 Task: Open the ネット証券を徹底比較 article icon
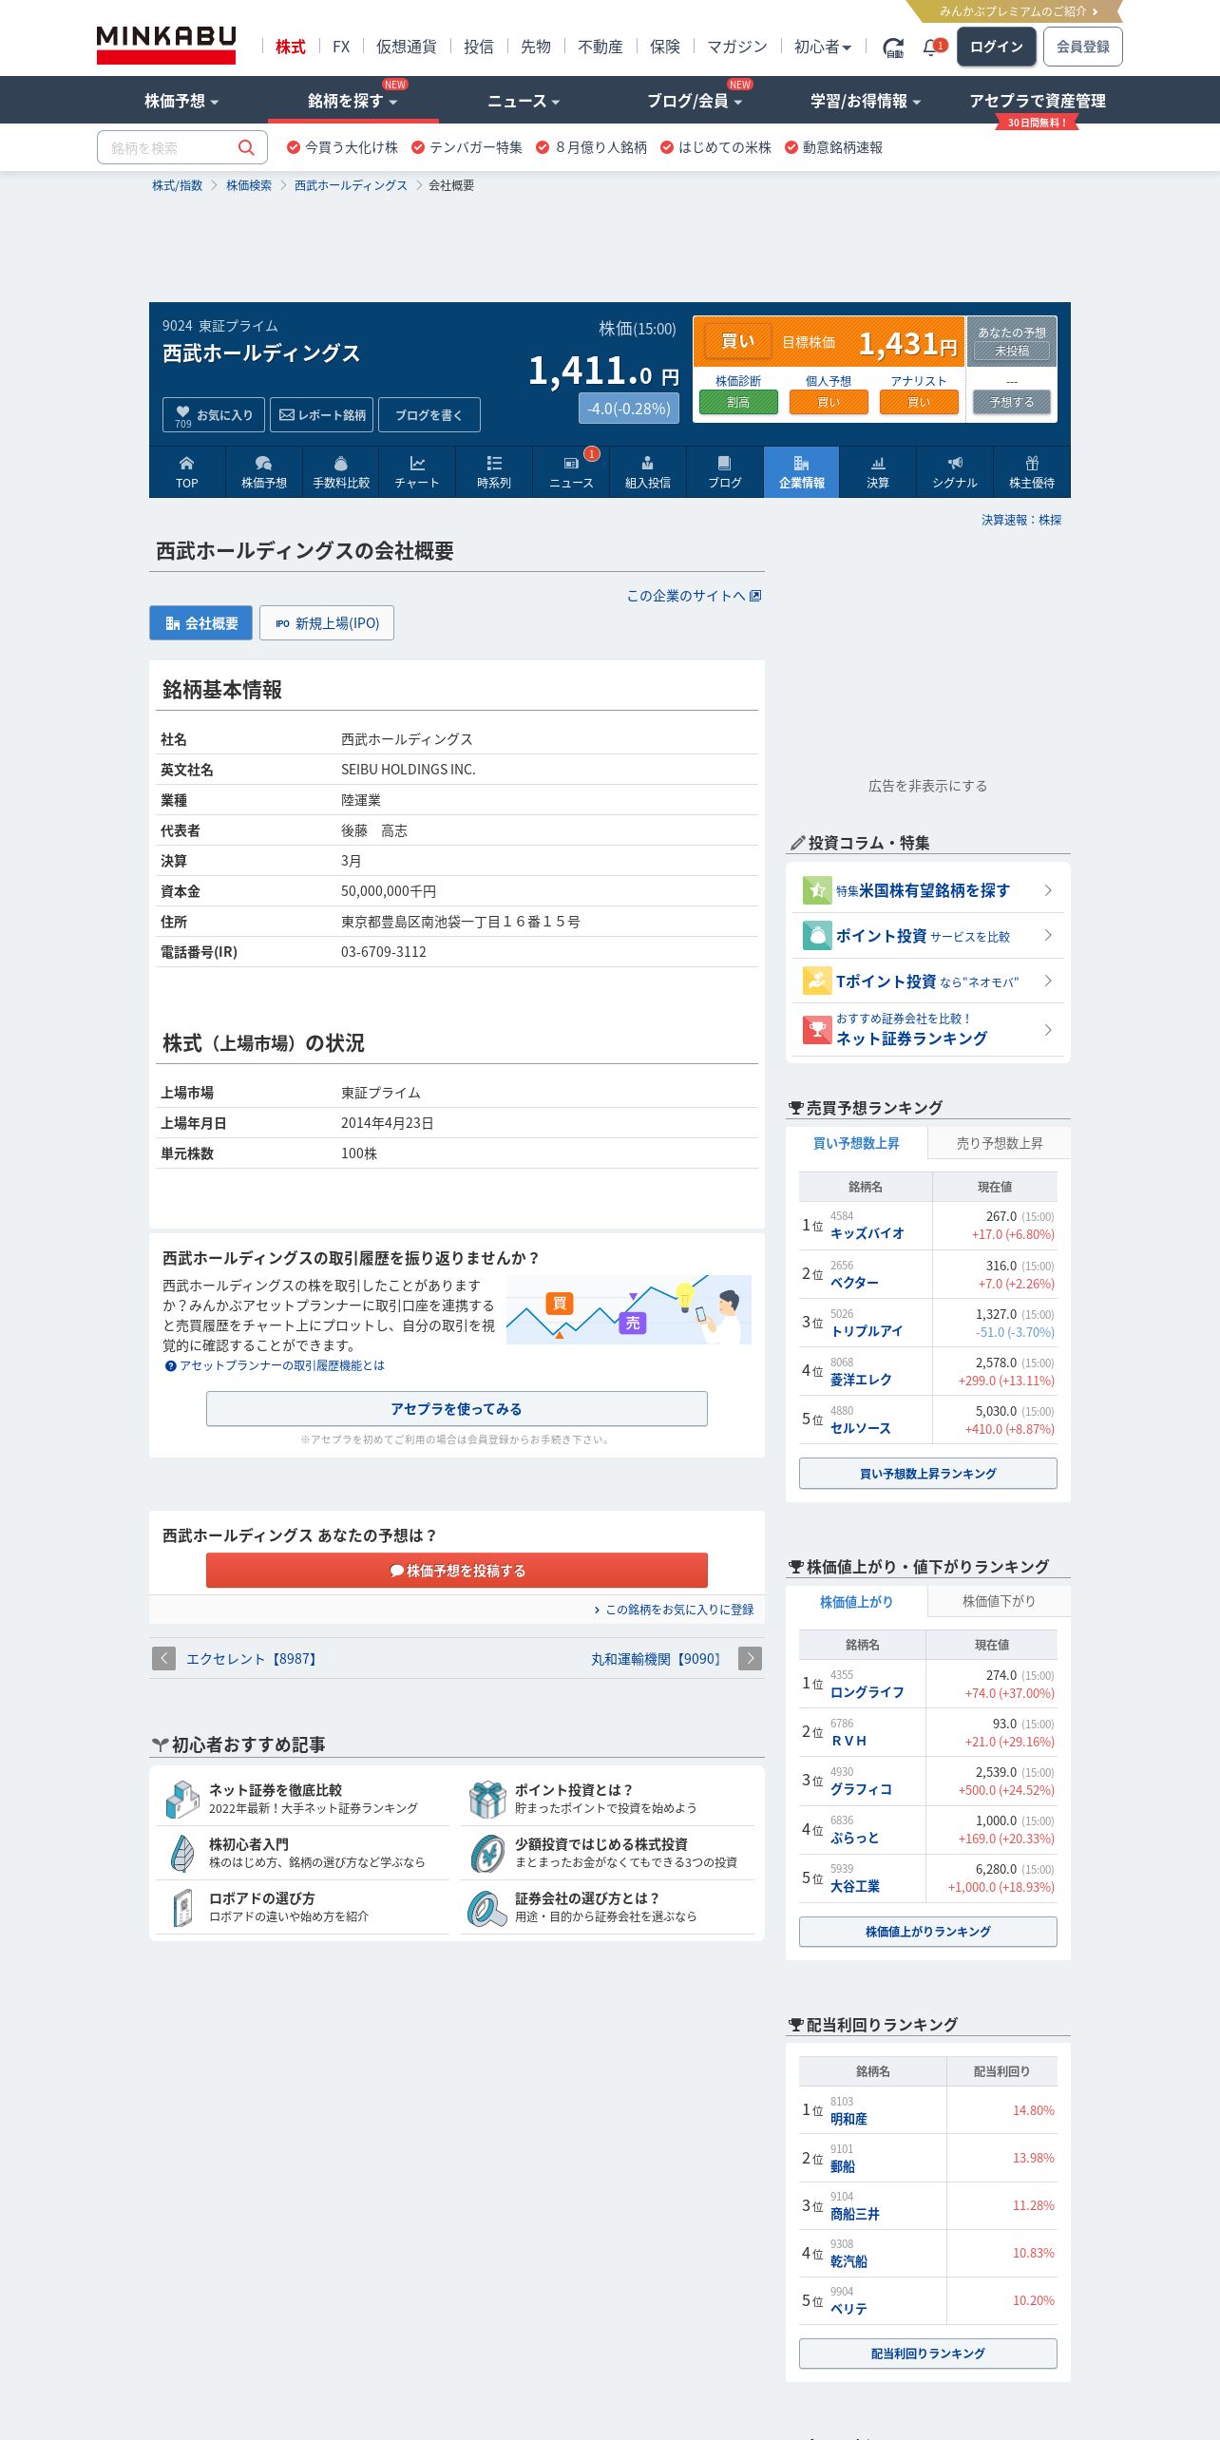(182, 1799)
